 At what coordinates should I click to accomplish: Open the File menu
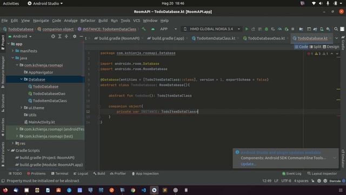4,21
